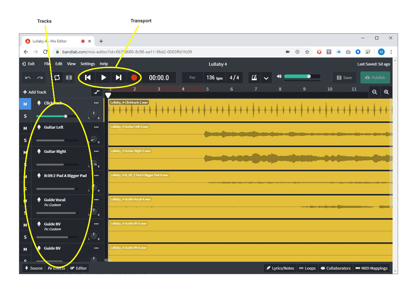Open the 4/4 time signature selector
The width and height of the screenshot is (417, 284).
coord(234,77)
